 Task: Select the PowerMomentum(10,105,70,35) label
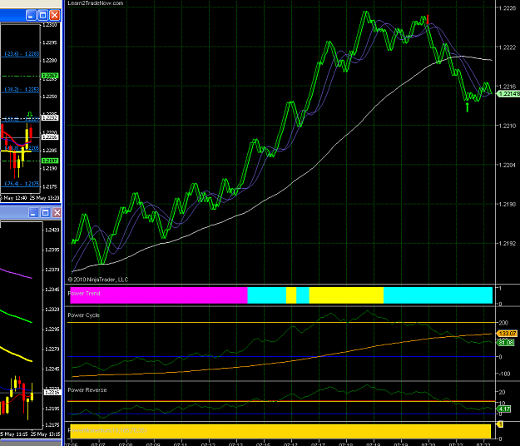(107, 430)
